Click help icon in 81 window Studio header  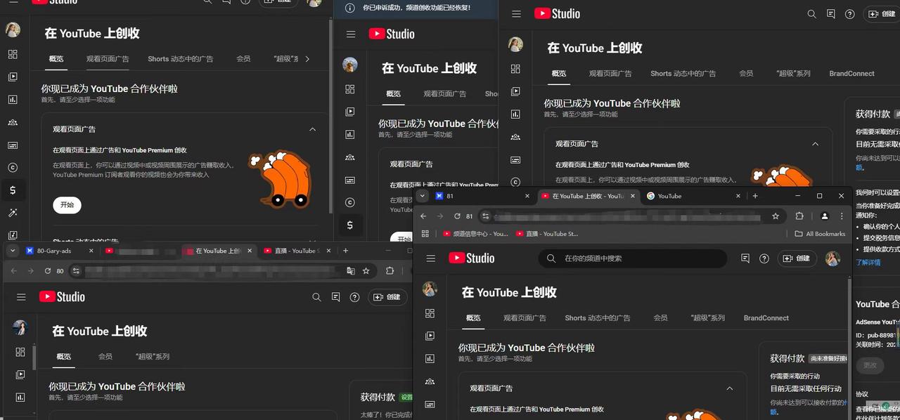click(x=764, y=258)
